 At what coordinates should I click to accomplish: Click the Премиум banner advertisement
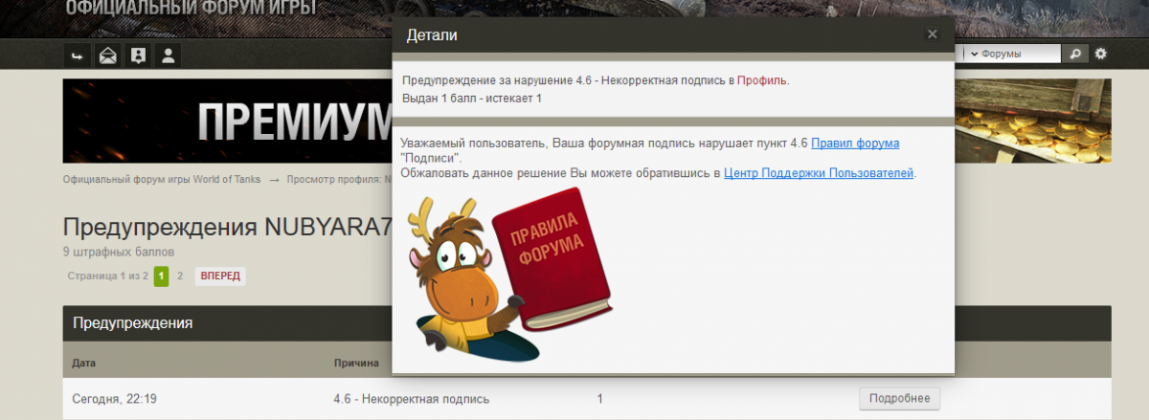coord(229,122)
